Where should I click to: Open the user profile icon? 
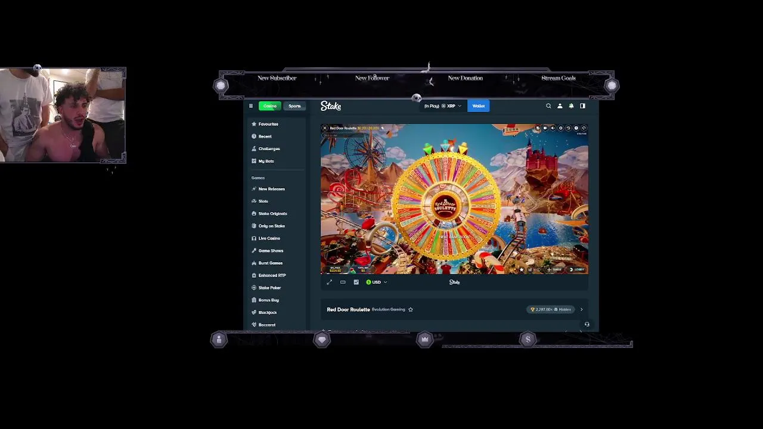560,106
